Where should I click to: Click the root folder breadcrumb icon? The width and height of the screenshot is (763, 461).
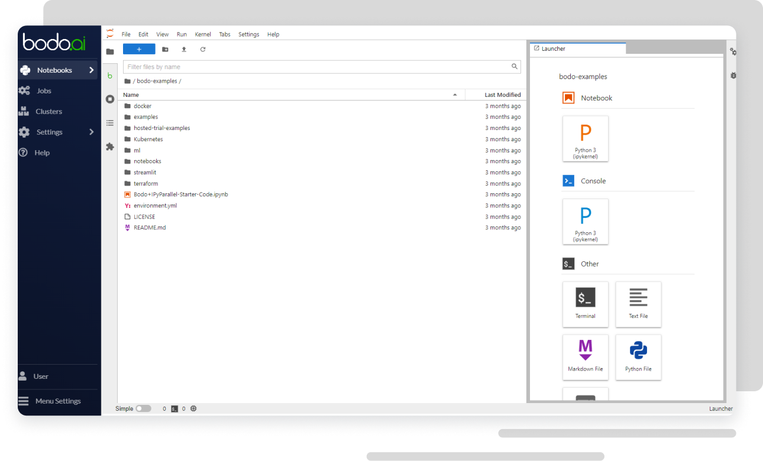point(127,81)
